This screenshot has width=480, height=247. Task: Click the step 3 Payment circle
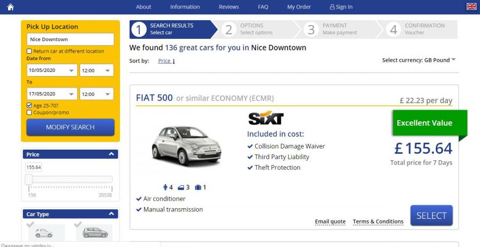[x=311, y=29]
